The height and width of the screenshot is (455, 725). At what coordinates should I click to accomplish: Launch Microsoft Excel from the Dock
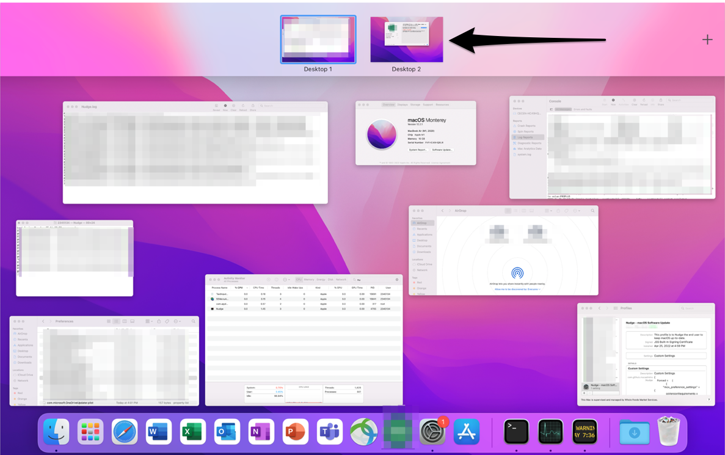[x=192, y=432]
